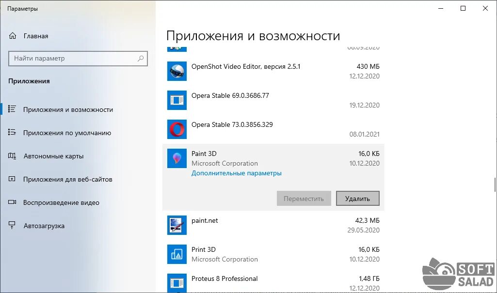Click the Paint 3D app icon

pyautogui.click(x=177, y=158)
